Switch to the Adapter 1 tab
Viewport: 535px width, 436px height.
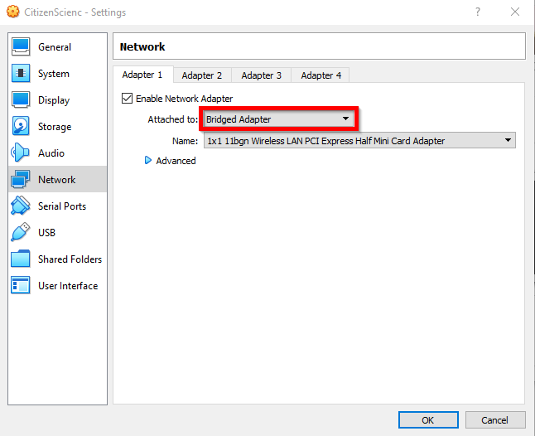(x=142, y=75)
